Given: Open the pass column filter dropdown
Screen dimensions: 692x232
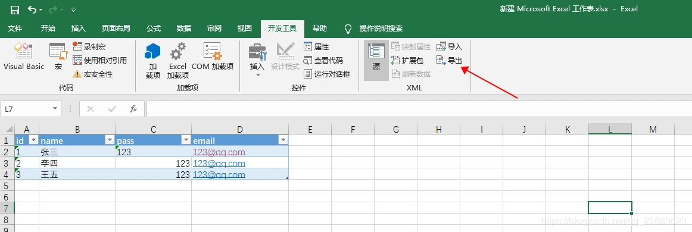Looking at the screenshot, I should pyautogui.click(x=186, y=140).
